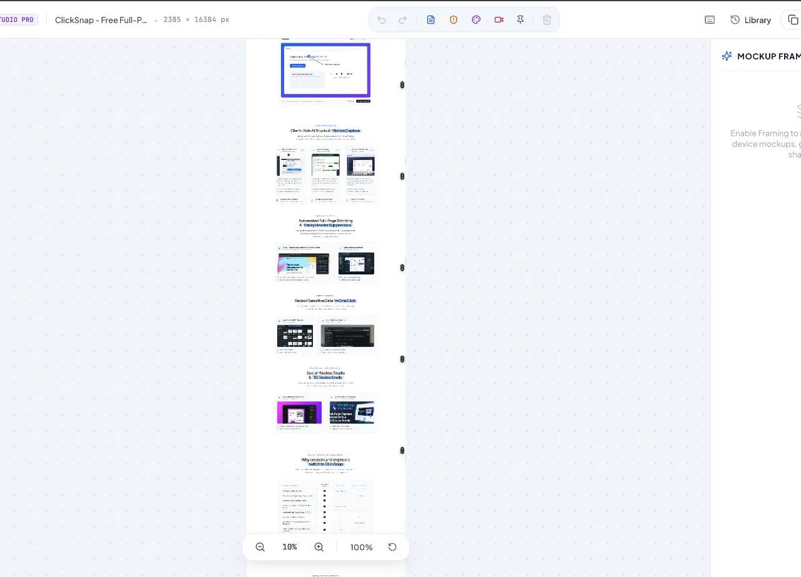Click the undo arrow in the toolbar

(x=382, y=20)
